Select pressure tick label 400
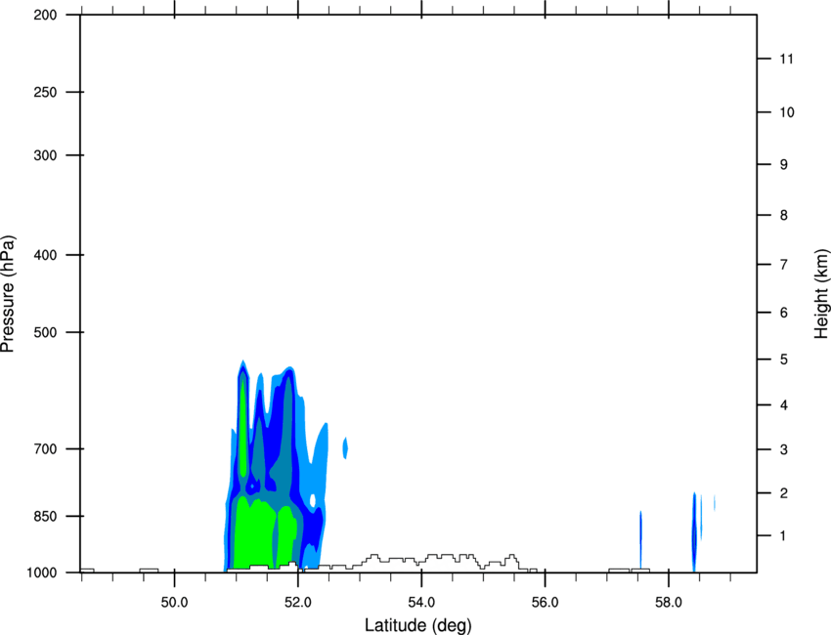Image resolution: width=831 pixels, height=635 pixels. tap(45, 255)
